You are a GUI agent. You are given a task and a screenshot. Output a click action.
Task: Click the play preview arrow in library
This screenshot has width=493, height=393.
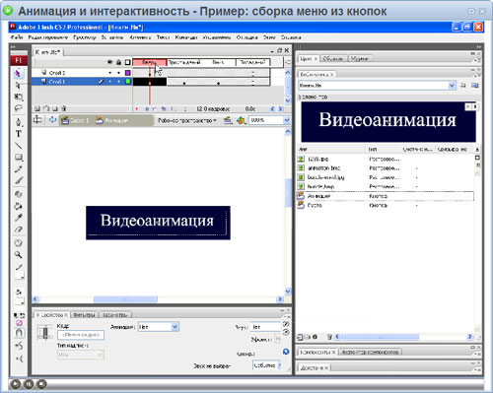click(x=475, y=106)
